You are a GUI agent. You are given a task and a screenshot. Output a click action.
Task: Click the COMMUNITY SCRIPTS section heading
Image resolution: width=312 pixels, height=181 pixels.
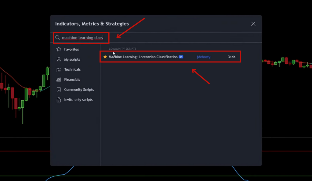pos(122,49)
